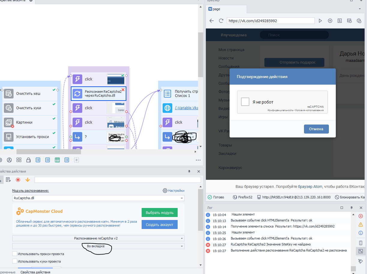Click the clear cache icon in browser toolbar
Screen dimensions: 367x274
[x=349, y=21]
